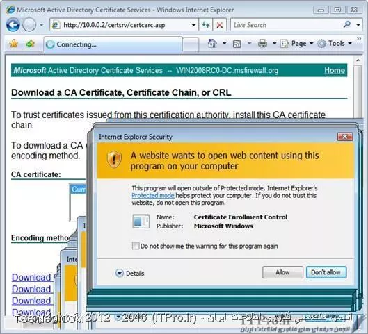Click the Internet Explorer logo in title bar

click(x=10, y=10)
